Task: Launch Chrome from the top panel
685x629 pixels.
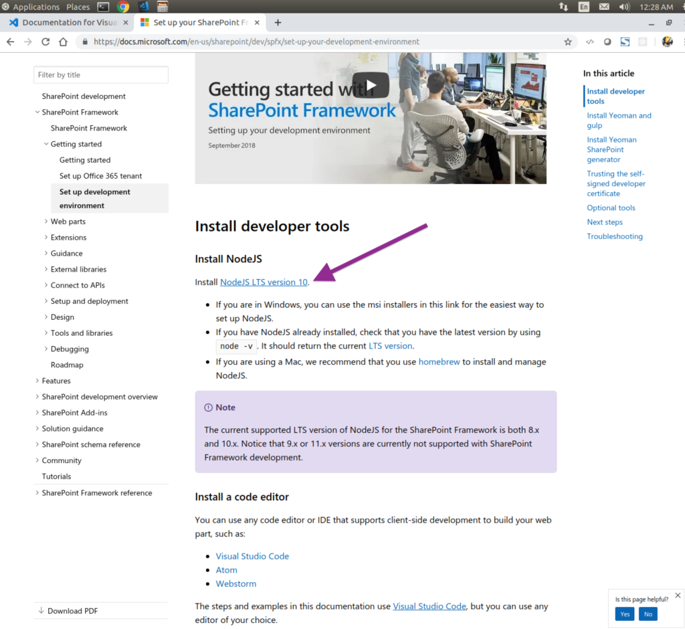Action: point(123,7)
